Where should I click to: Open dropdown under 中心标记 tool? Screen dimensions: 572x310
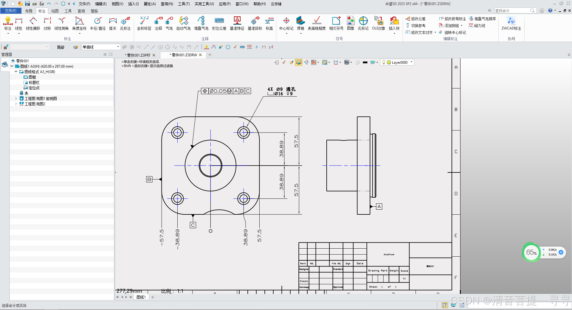click(286, 34)
